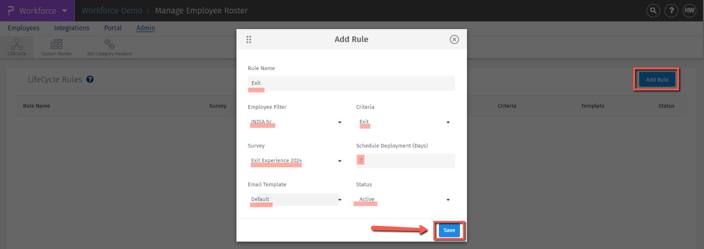Open the Integrations menu
This screenshot has height=249, width=704.
[x=71, y=28]
